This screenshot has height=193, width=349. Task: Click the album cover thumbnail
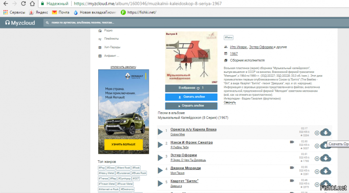(191, 58)
